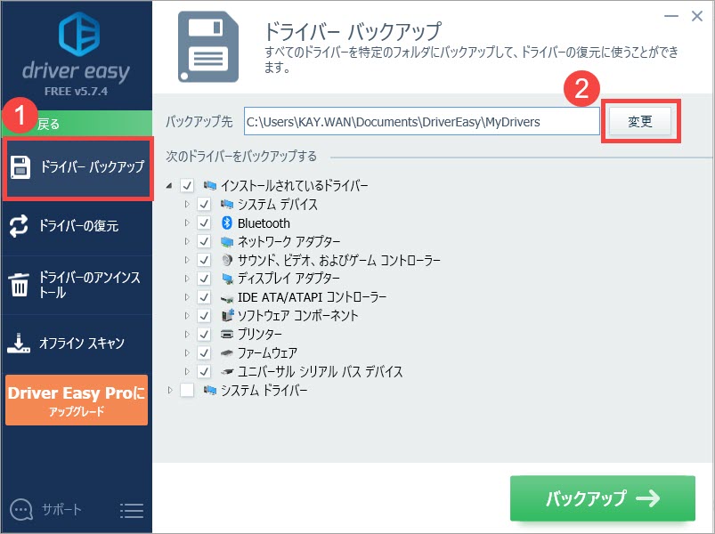Click the バックアップ先 path input field
Image resolution: width=715 pixels, height=534 pixels.
pos(422,122)
